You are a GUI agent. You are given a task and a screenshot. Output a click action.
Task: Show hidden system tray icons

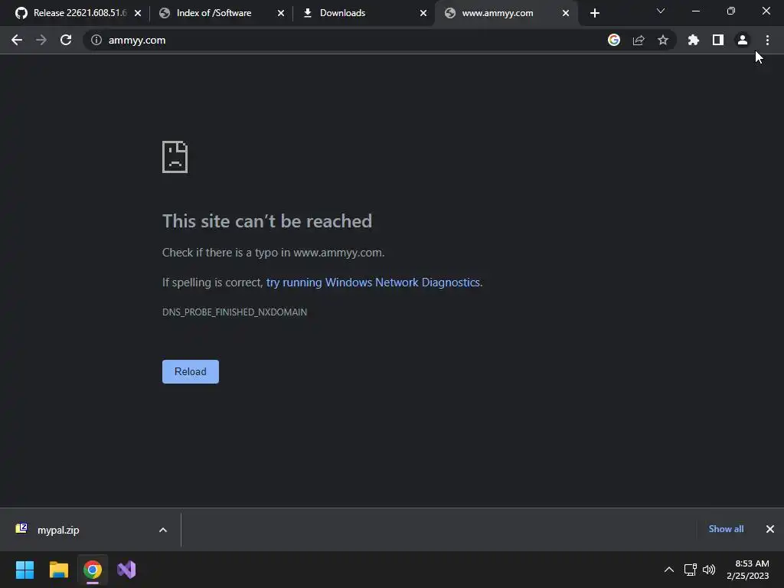point(669,570)
